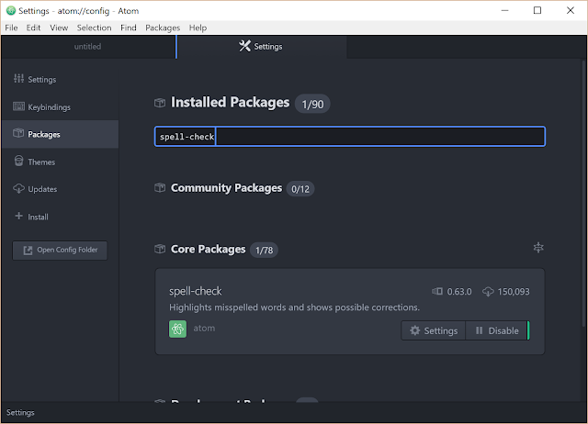Click the atom author avatar icon
This screenshot has width=588, height=424.
pyautogui.click(x=177, y=329)
